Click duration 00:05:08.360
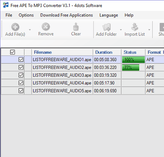This screenshot has width=164, height=157. click(105, 60)
